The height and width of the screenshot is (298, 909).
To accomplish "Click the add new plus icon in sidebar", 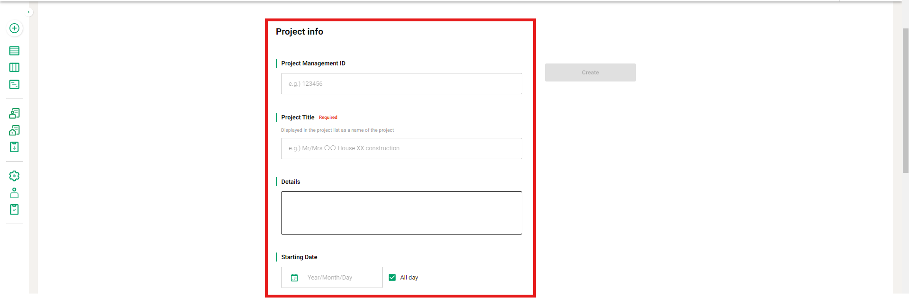I will [x=14, y=28].
